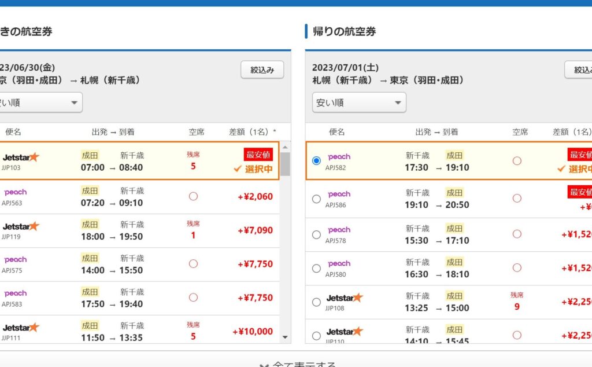Click the outbound list scrollbar up arrow

point(285,147)
